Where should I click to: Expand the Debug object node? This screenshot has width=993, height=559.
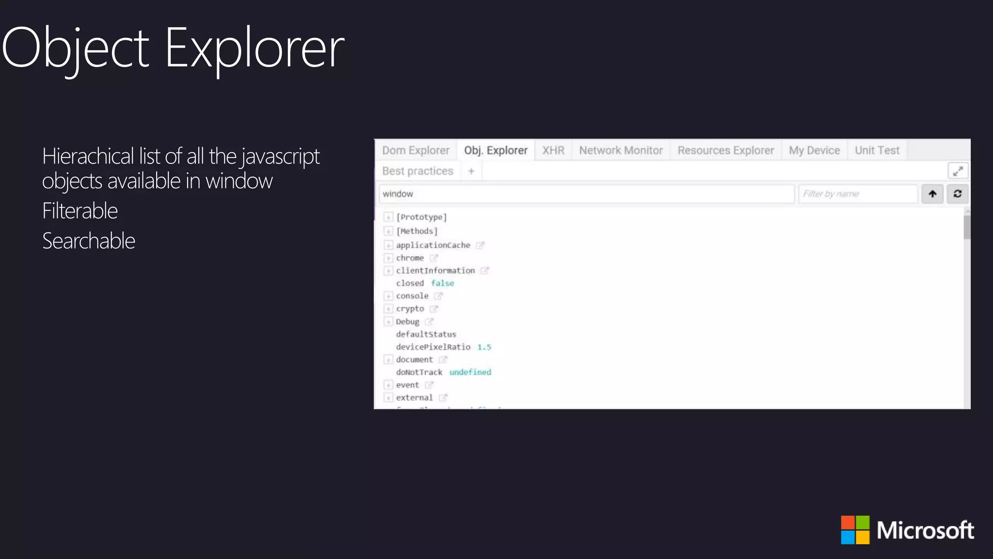click(388, 322)
